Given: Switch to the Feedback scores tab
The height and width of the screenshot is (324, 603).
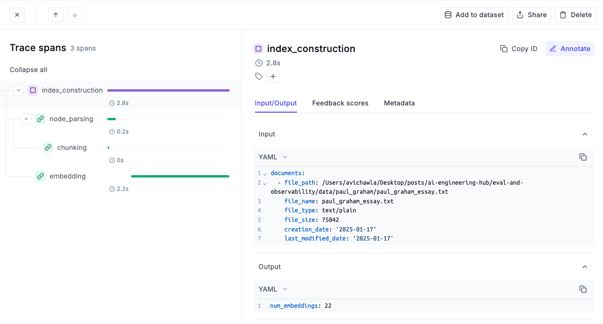Looking at the screenshot, I should pos(340,103).
